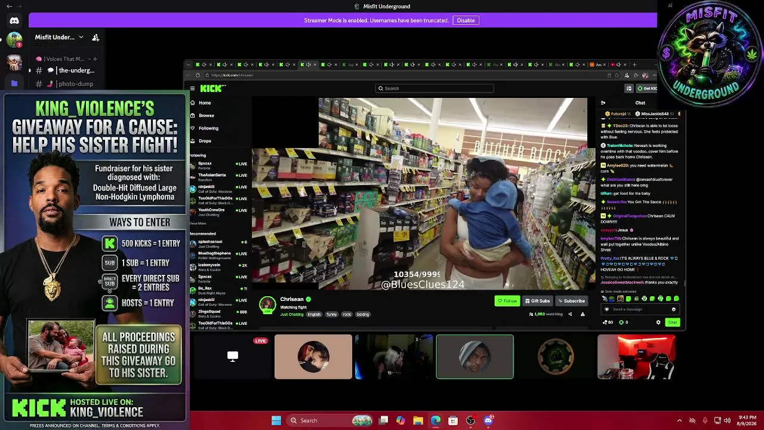Open Discord from the taskbar

click(x=488, y=420)
